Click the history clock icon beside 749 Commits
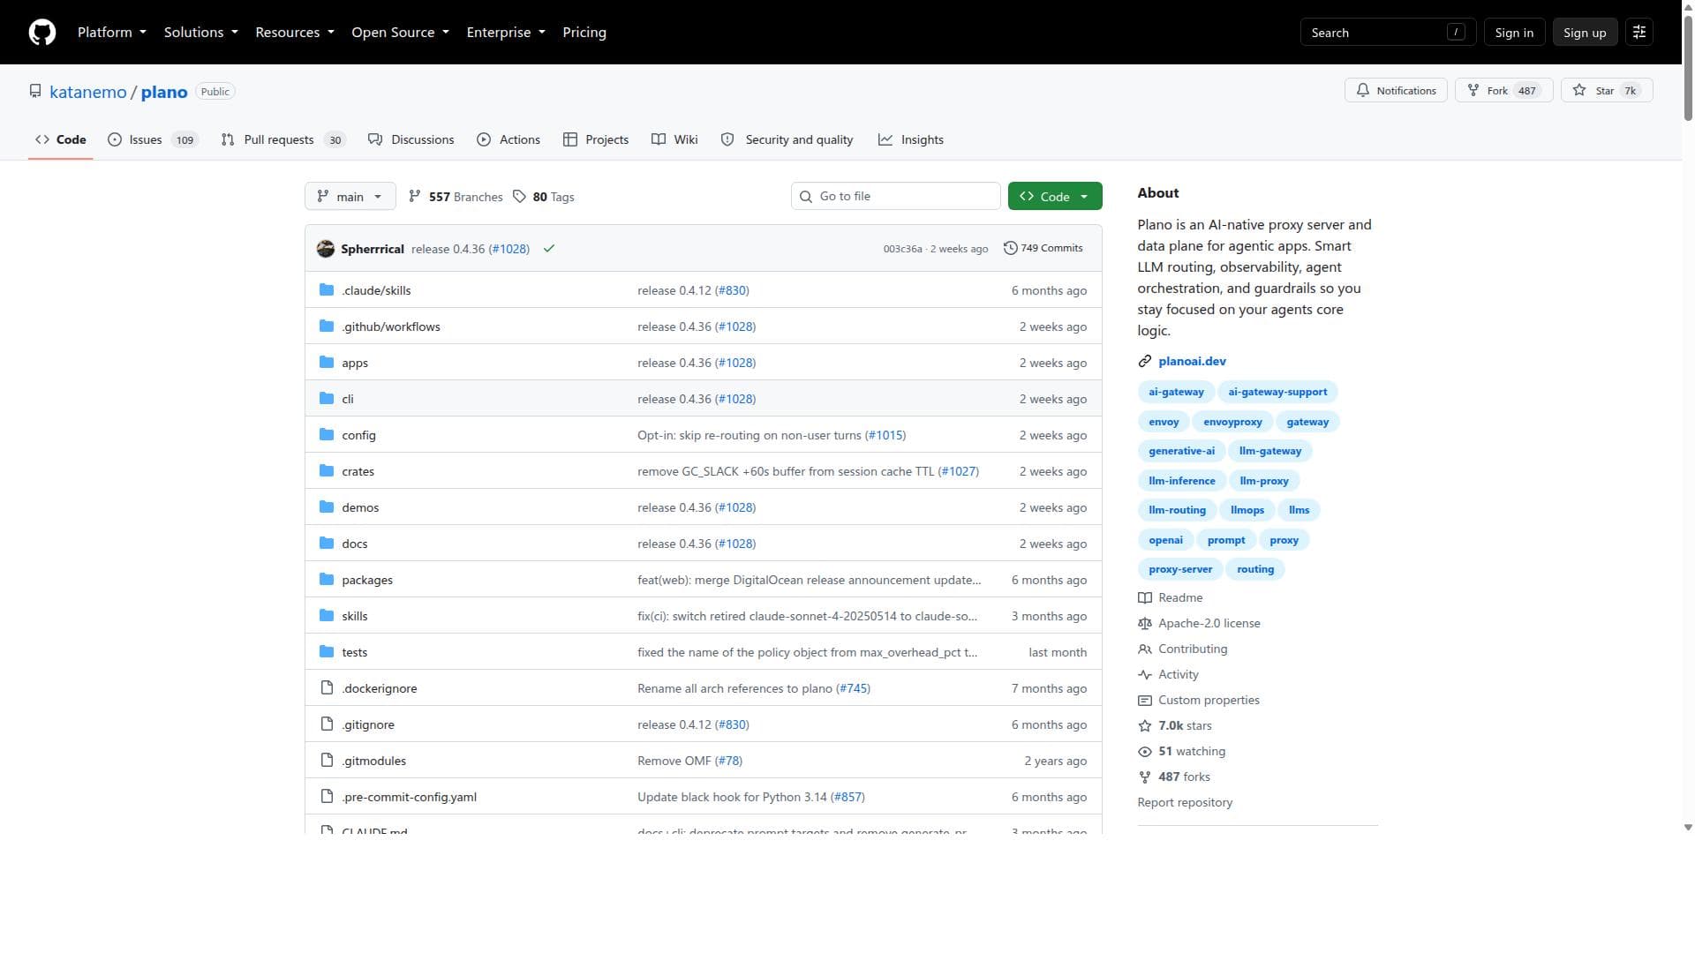The width and height of the screenshot is (1695, 953). 1011,249
